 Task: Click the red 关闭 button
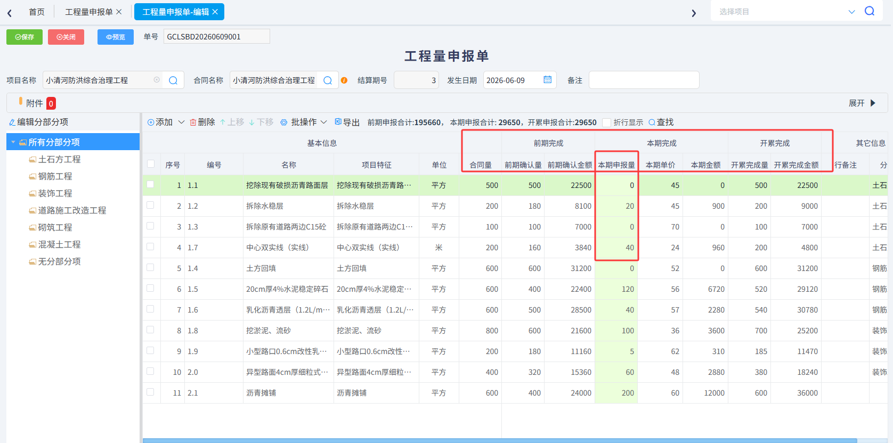click(66, 37)
